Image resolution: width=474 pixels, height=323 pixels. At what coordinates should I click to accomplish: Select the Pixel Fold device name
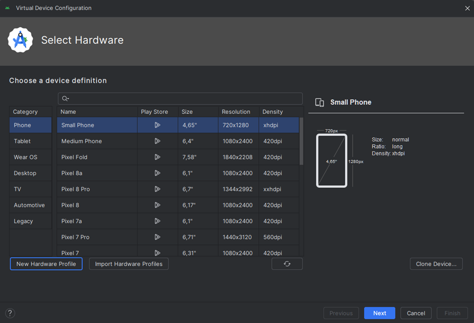(x=74, y=157)
